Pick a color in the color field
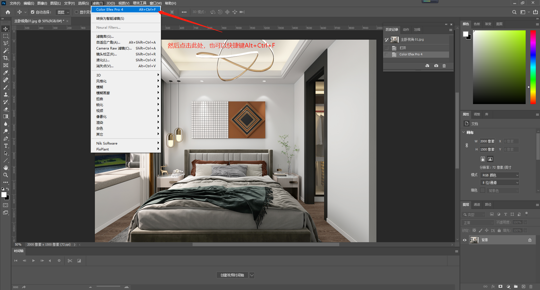The height and width of the screenshot is (290, 540). (499, 67)
